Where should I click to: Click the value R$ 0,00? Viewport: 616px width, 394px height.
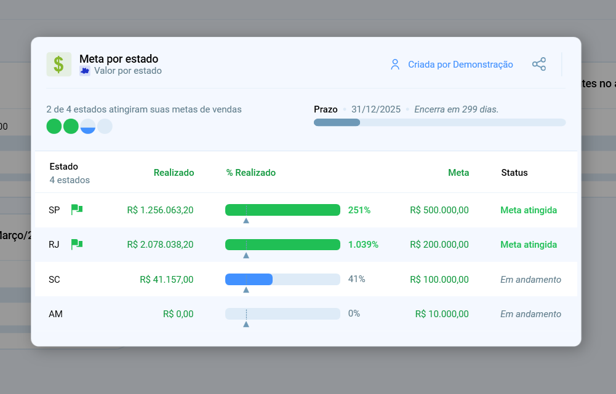point(178,314)
